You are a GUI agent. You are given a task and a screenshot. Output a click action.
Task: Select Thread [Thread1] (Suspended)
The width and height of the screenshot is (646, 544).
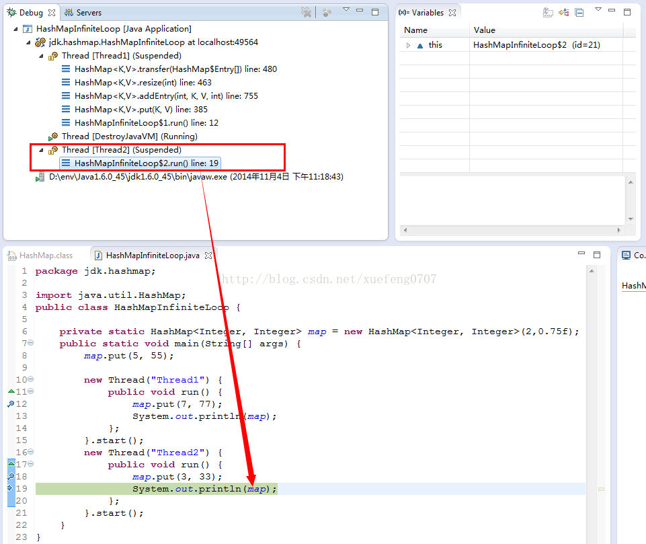[122, 56]
